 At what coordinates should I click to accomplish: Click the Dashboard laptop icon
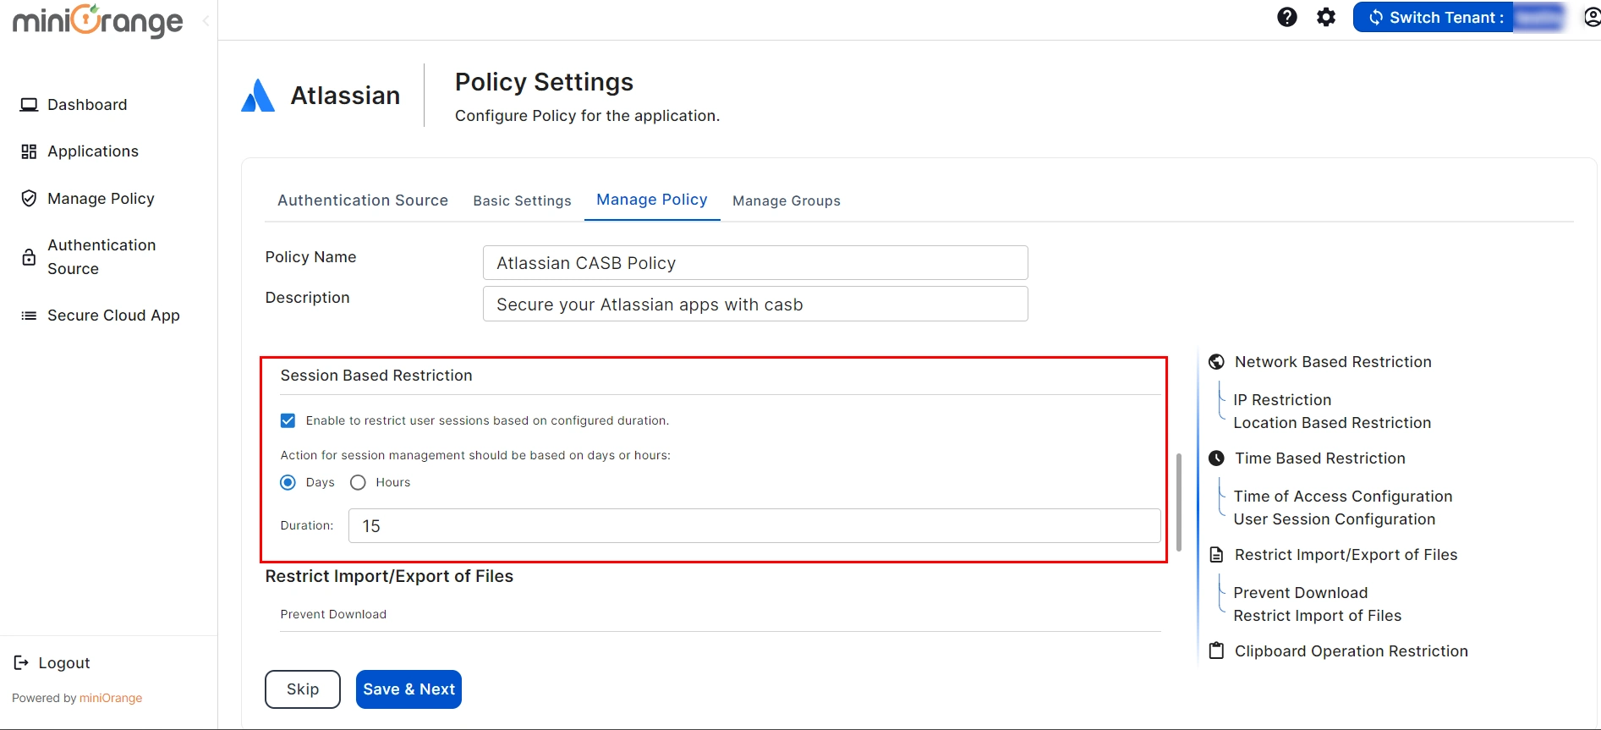point(29,105)
